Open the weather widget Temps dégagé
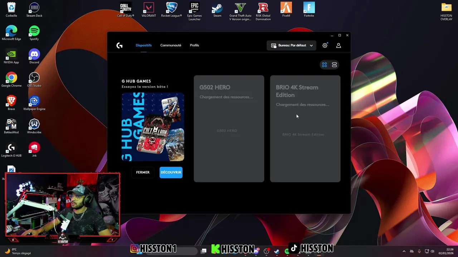Screen dimensions: 458x257 [18, 251]
